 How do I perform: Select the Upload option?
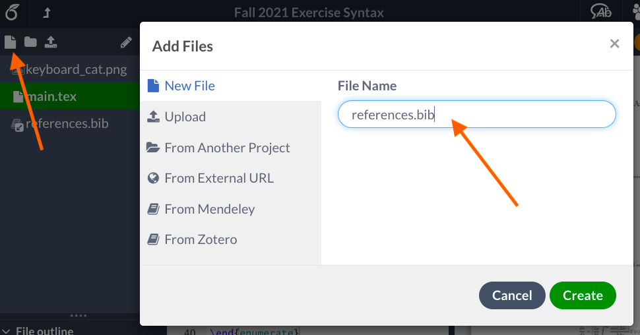[185, 117]
